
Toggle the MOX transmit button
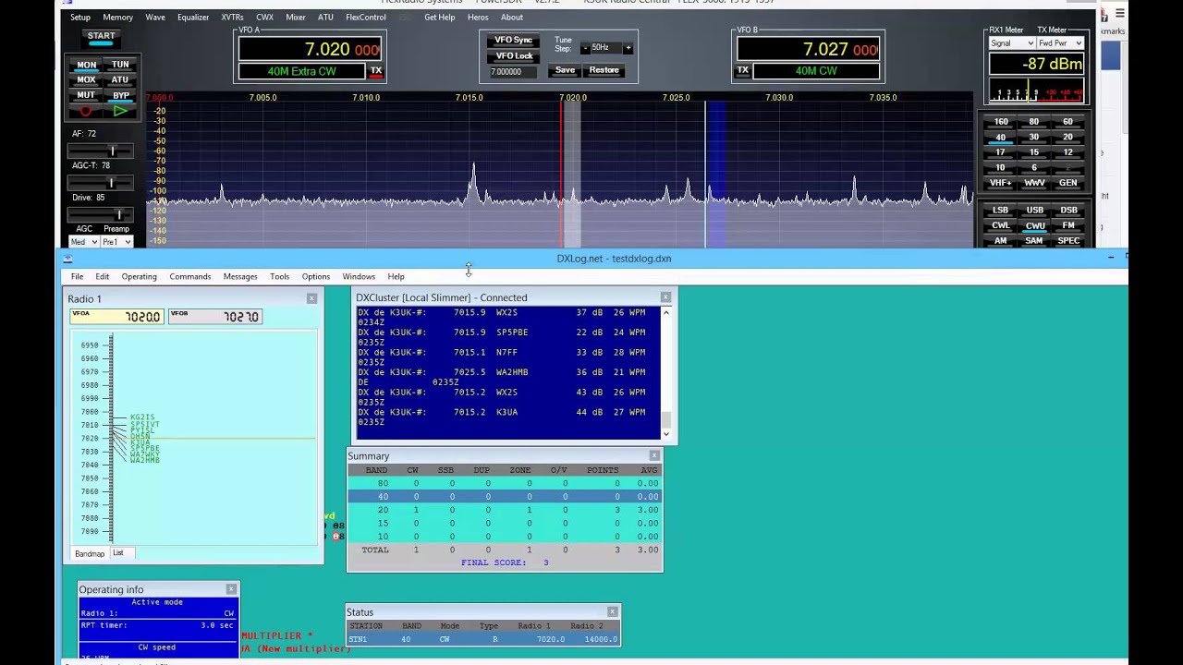coord(86,79)
